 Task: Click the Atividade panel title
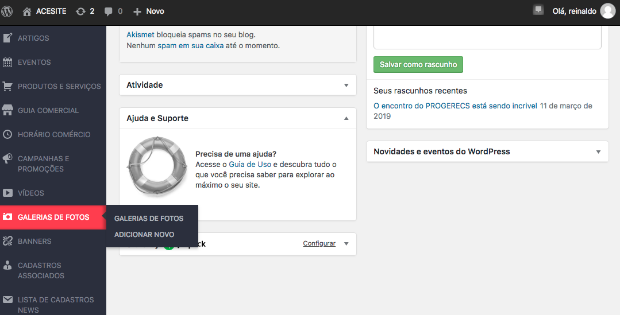pyautogui.click(x=145, y=85)
